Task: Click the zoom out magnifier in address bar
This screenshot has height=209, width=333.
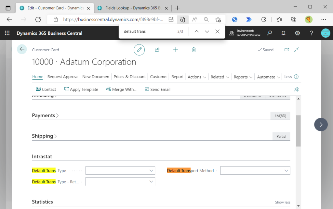Action: (x=206, y=19)
